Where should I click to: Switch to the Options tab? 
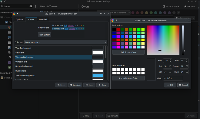(19, 19)
